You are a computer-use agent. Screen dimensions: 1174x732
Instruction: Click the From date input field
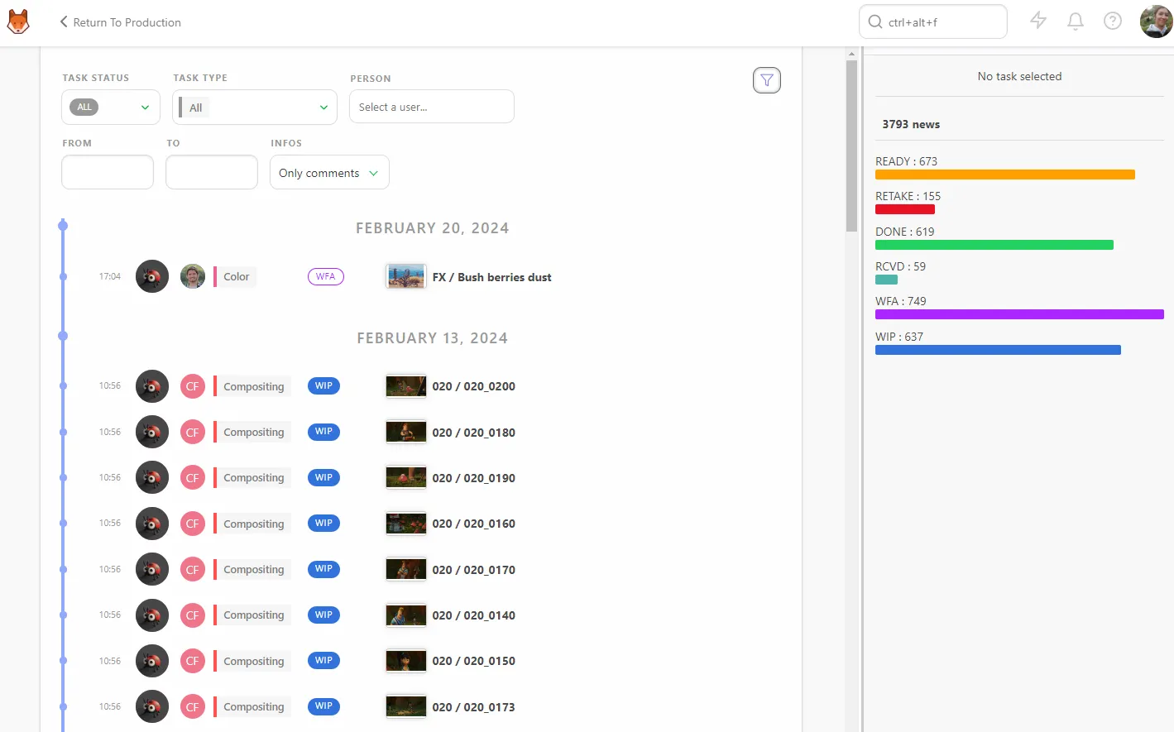pos(108,172)
